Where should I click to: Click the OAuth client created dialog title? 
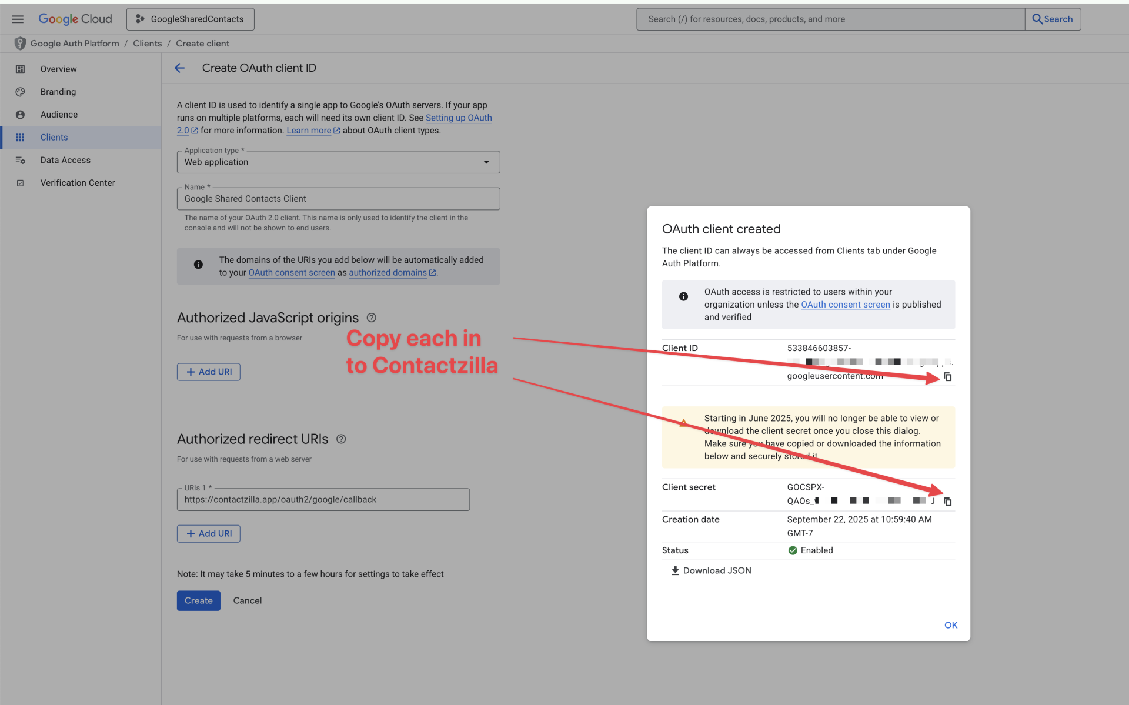click(x=722, y=229)
